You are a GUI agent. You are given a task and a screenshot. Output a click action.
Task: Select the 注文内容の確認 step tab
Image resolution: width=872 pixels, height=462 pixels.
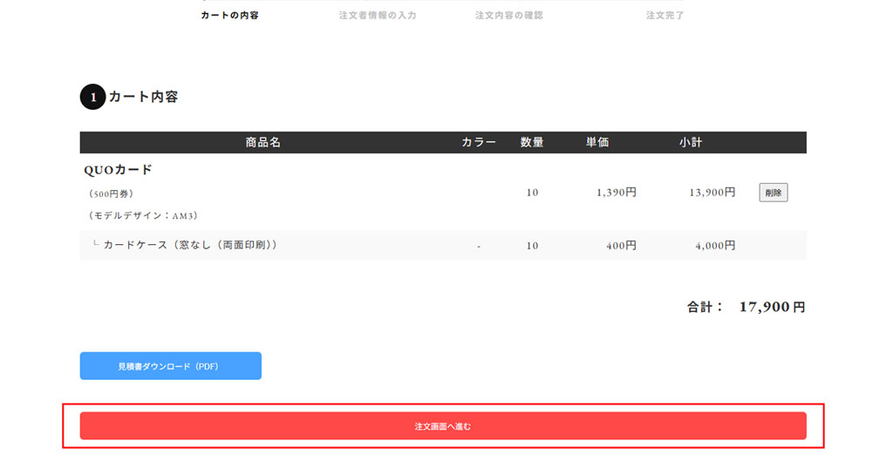click(x=508, y=16)
